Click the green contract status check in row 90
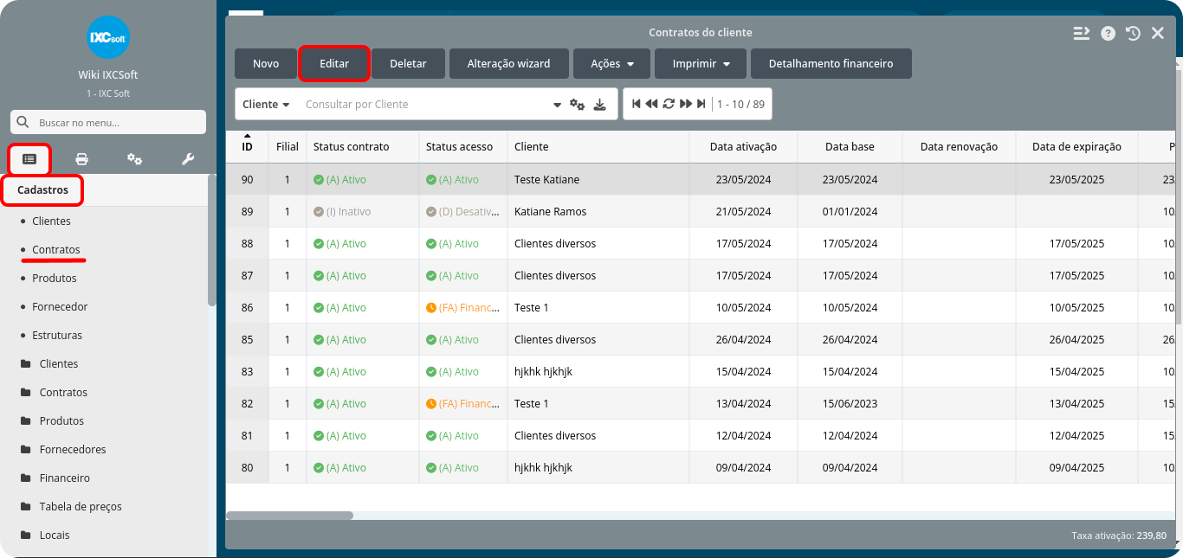 click(x=319, y=180)
